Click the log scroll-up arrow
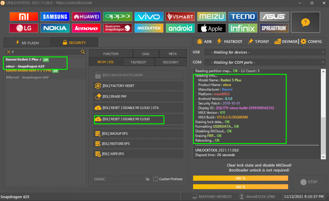The width and height of the screenshot is (329, 201). click(323, 71)
